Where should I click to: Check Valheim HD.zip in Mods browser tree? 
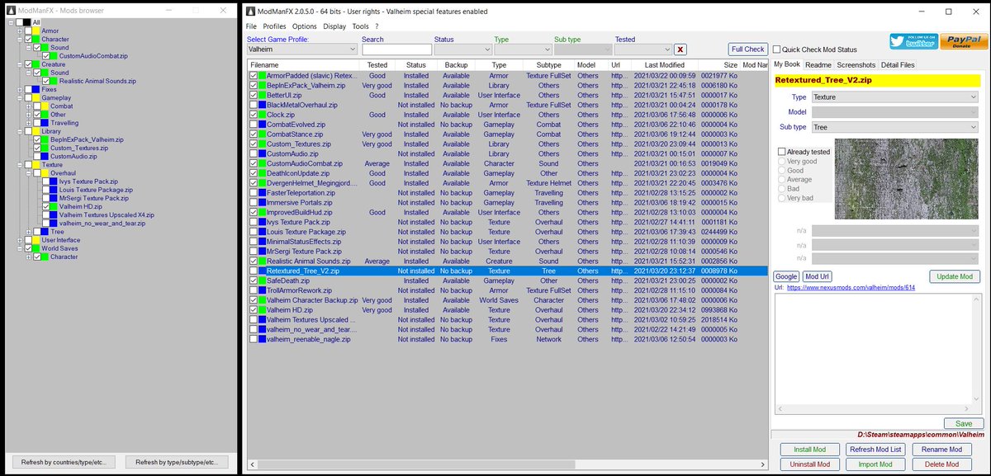(x=45, y=206)
